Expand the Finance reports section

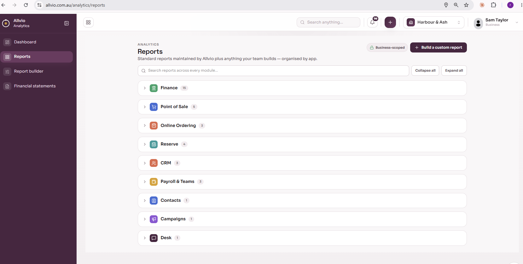pyautogui.click(x=145, y=88)
